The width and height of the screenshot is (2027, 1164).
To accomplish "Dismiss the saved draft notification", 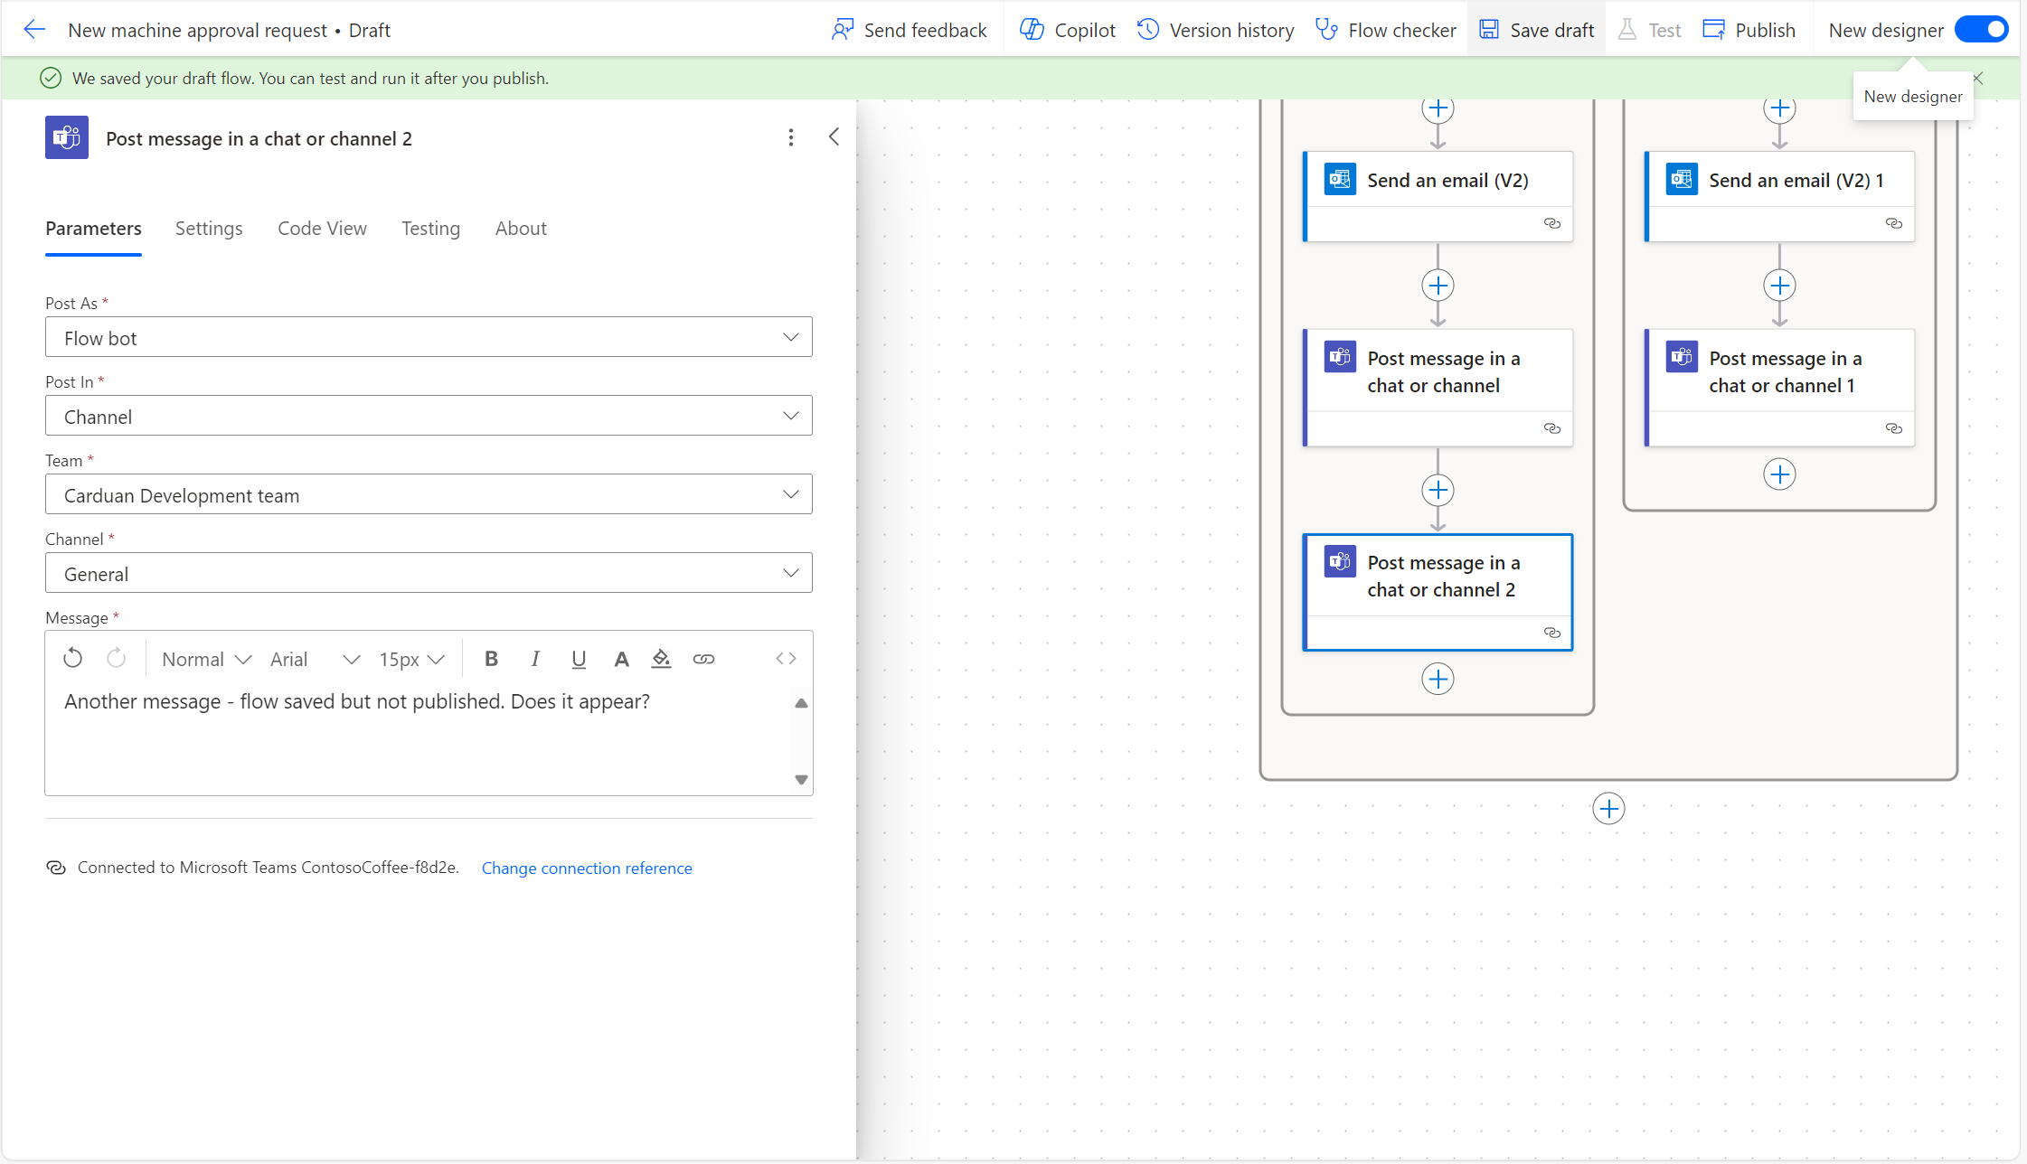I will coord(1978,79).
